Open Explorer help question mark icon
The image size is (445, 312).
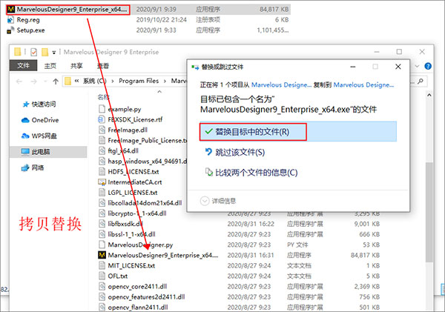tap(428, 66)
